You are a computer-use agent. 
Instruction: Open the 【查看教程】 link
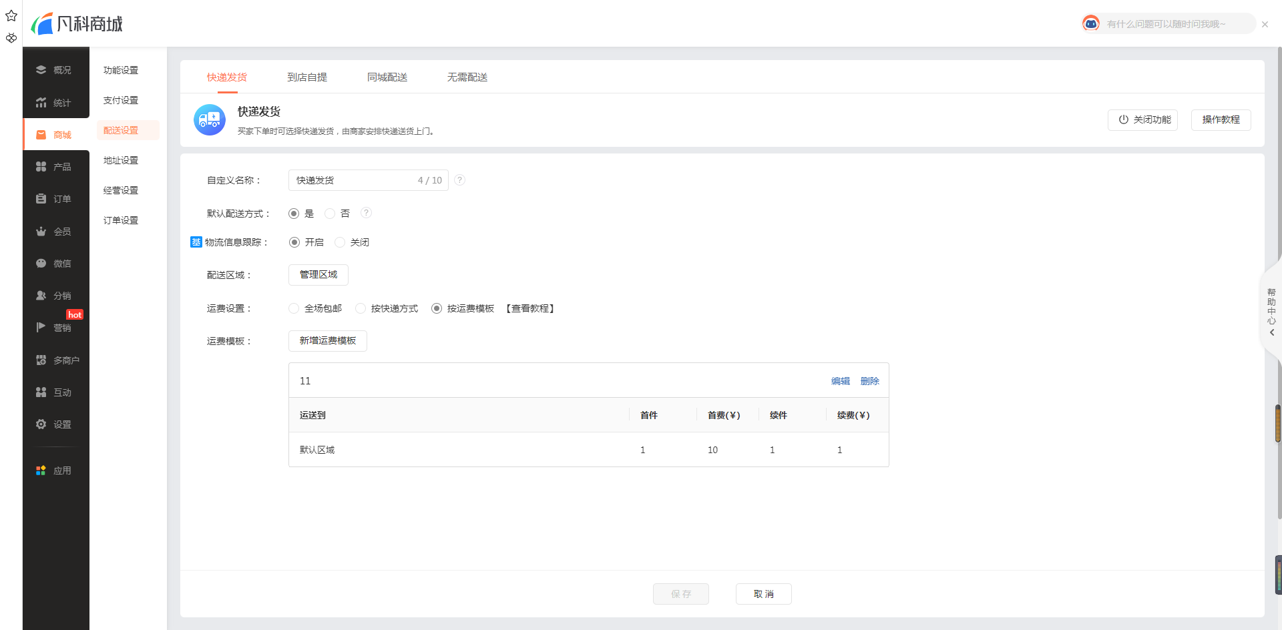click(x=530, y=308)
